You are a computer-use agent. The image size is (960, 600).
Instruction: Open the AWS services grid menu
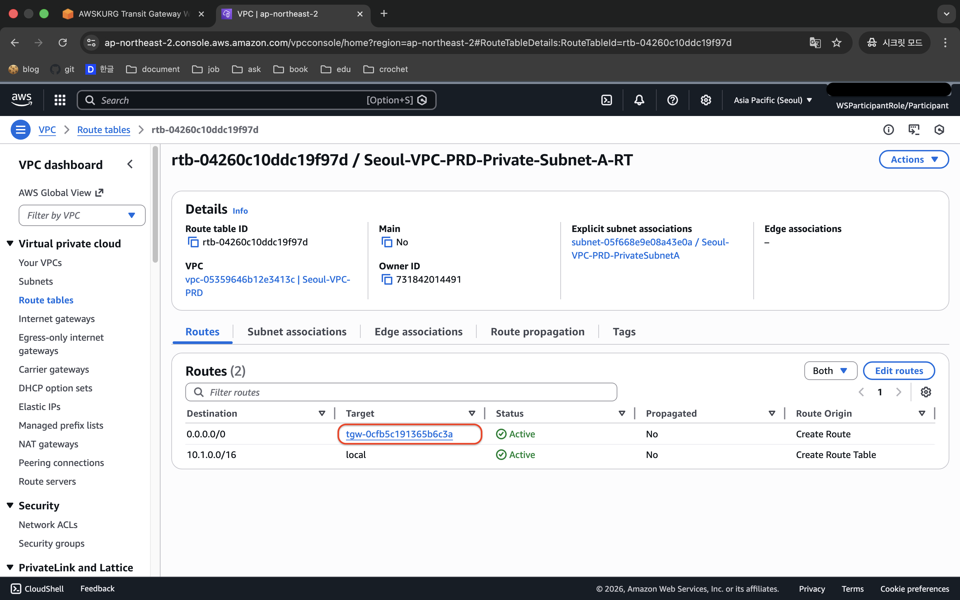tap(60, 100)
